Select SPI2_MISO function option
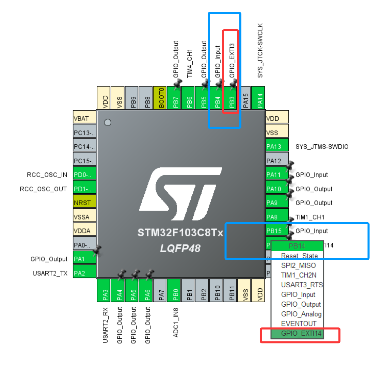Screen dimensions: 382x370 (297, 266)
